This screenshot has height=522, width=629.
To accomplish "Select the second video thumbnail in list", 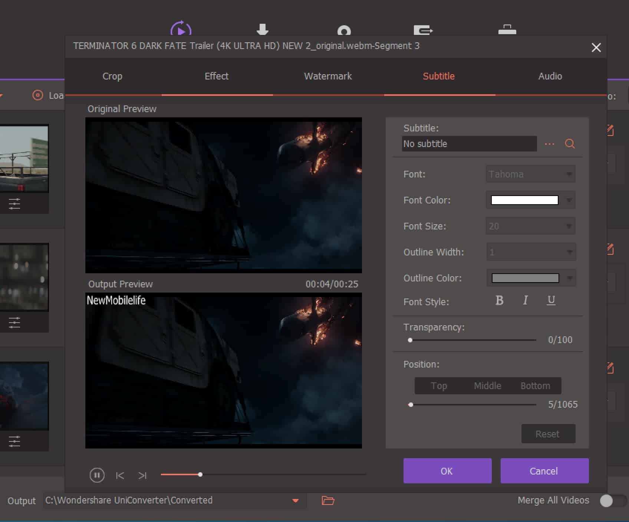I will point(24,277).
